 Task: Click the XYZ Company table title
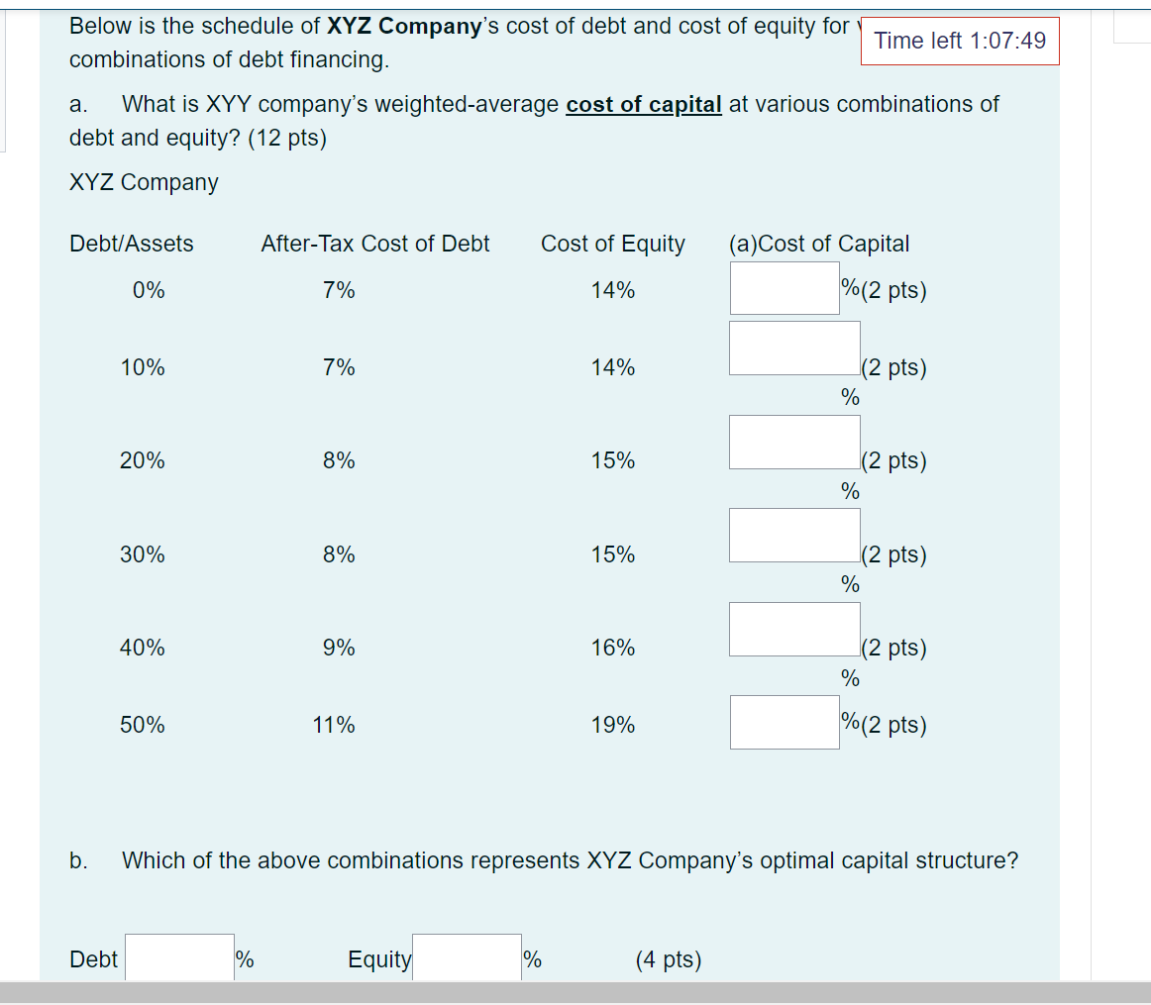144,182
